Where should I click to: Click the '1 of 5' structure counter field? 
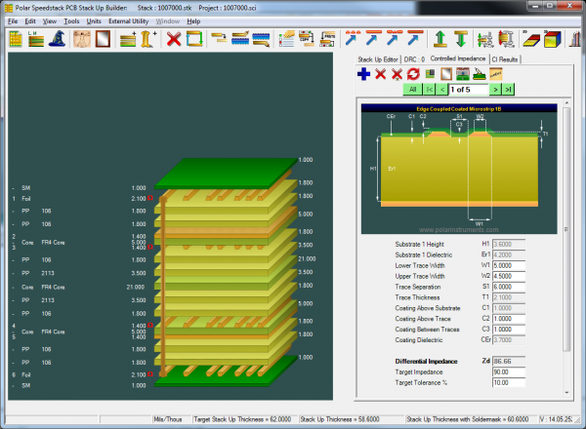(469, 90)
